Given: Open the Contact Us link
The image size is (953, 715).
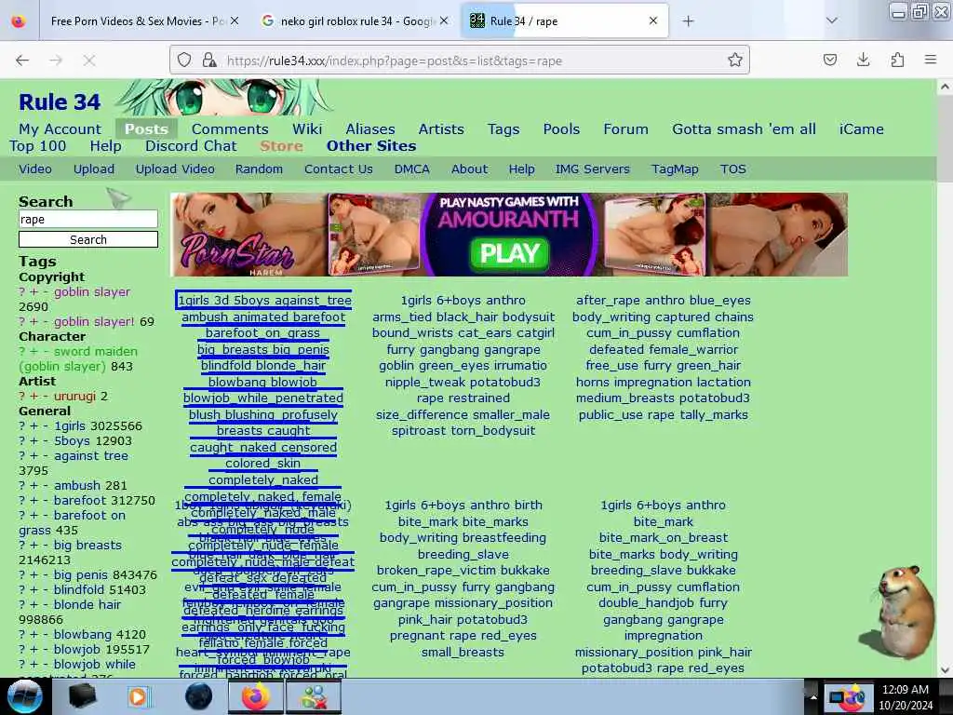Looking at the screenshot, I should [339, 169].
